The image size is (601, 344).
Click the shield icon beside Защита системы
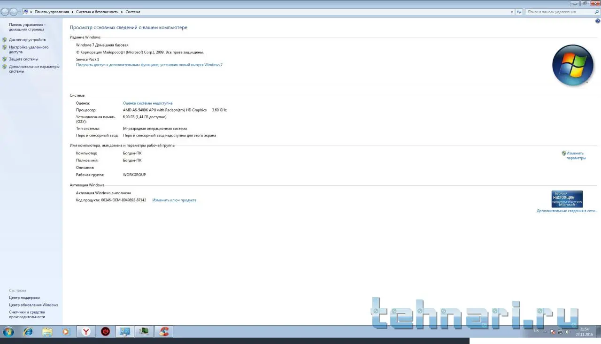[x=5, y=59]
